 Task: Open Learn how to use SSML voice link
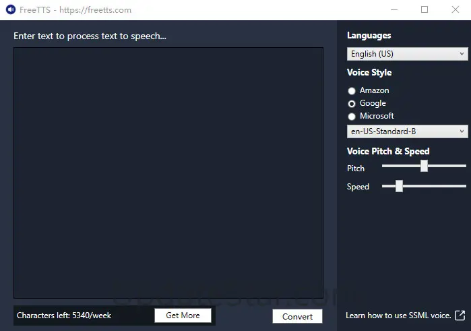point(398,315)
